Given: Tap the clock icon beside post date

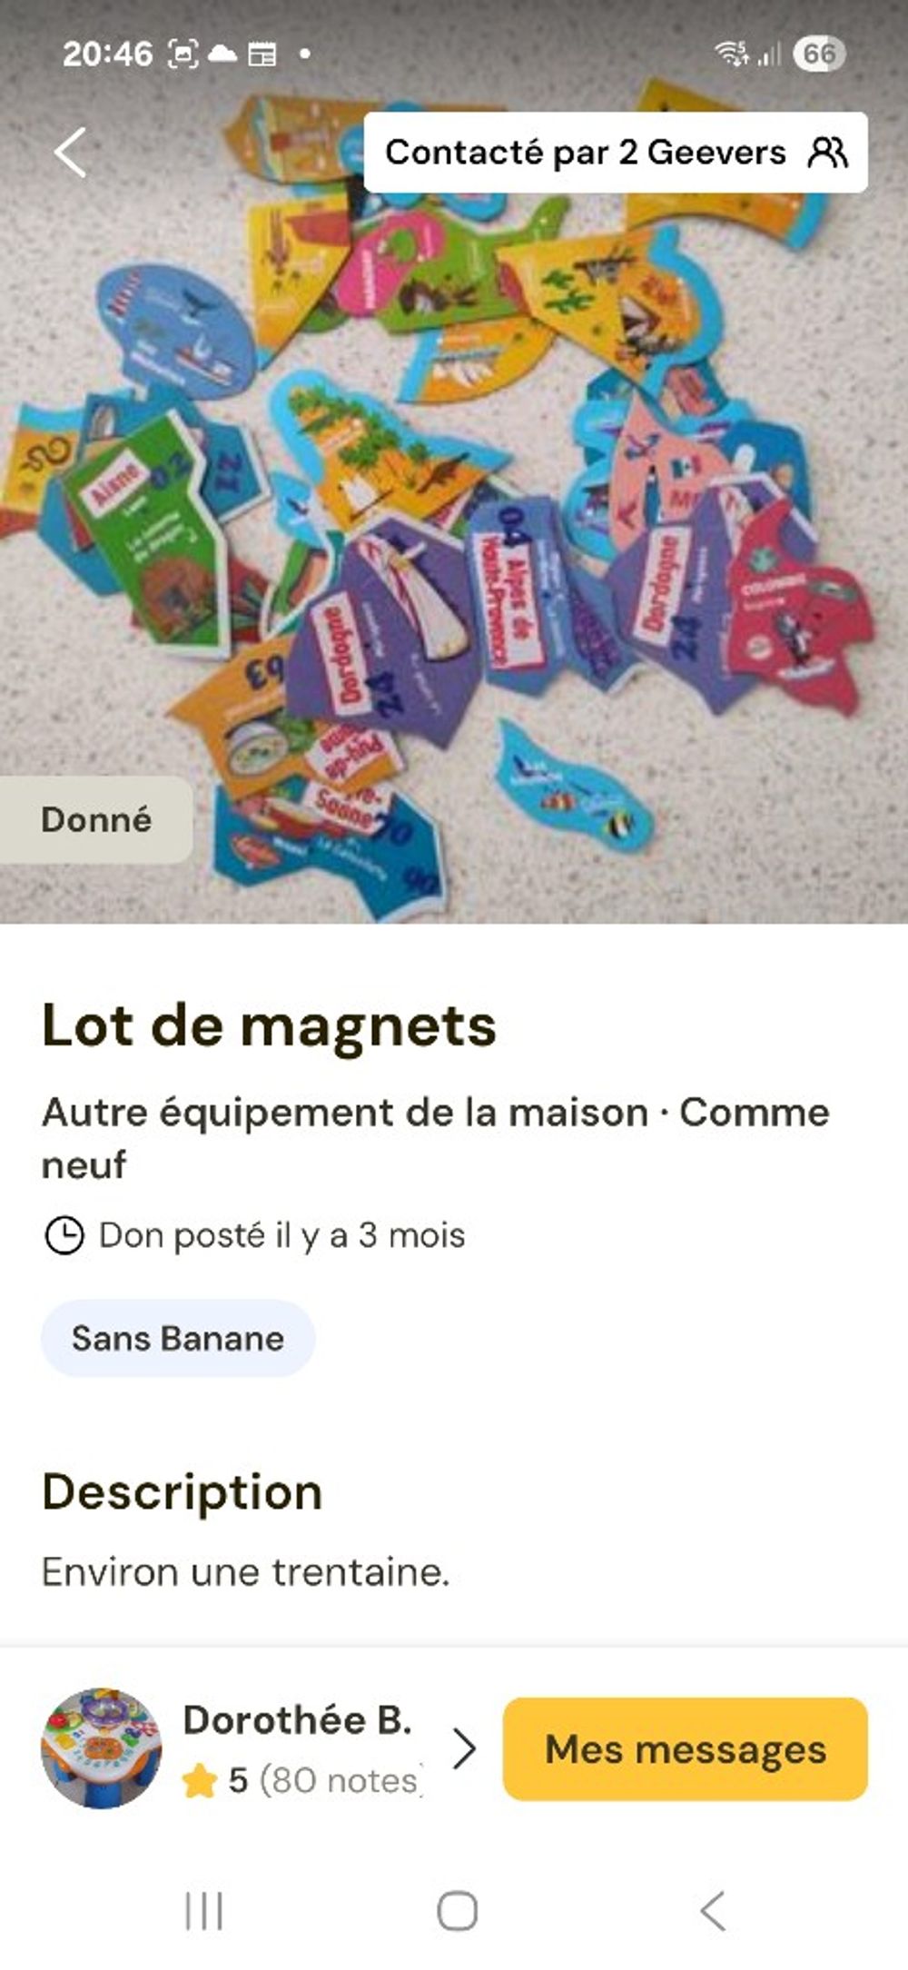Looking at the screenshot, I should point(64,1235).
